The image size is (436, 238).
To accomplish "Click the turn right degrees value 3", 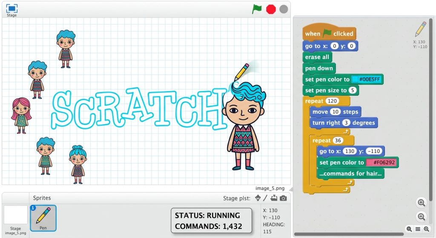I will [346, 123].
